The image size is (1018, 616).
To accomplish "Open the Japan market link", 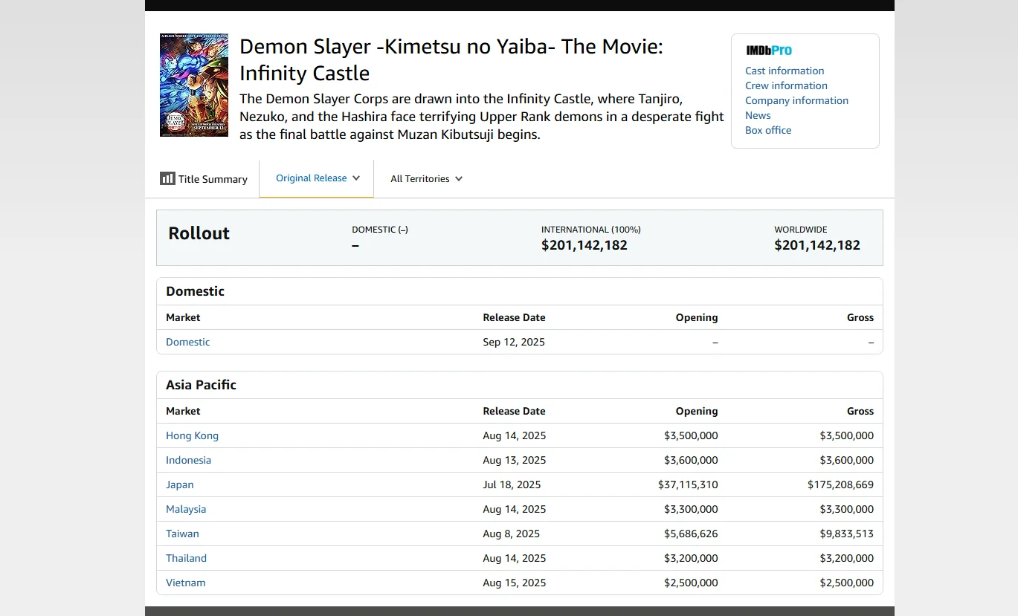I will [179, 484].
